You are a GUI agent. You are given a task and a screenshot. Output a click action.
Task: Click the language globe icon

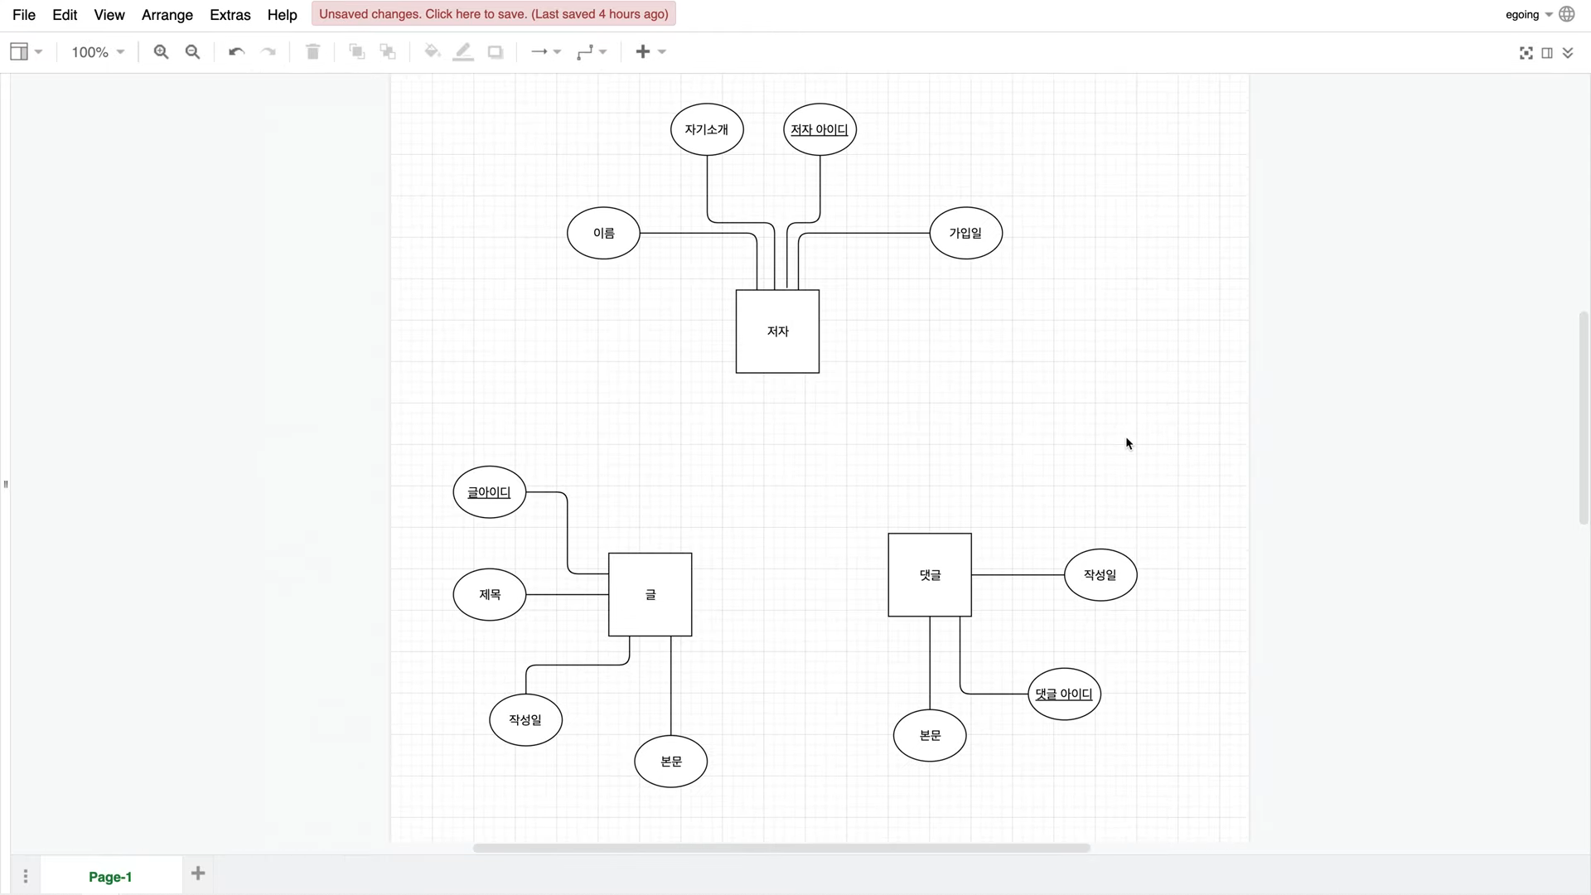(1566, 14)
